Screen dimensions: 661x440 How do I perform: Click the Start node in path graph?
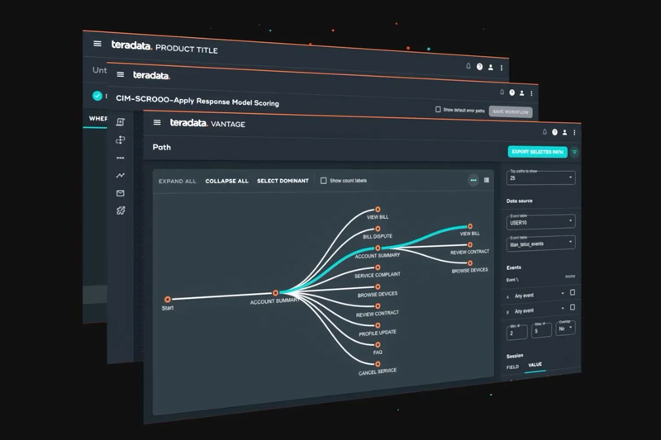[x=168, y=300]
